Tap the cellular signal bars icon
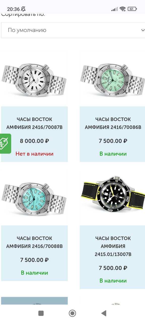This screenshot has height=322, width=145. 115,9
